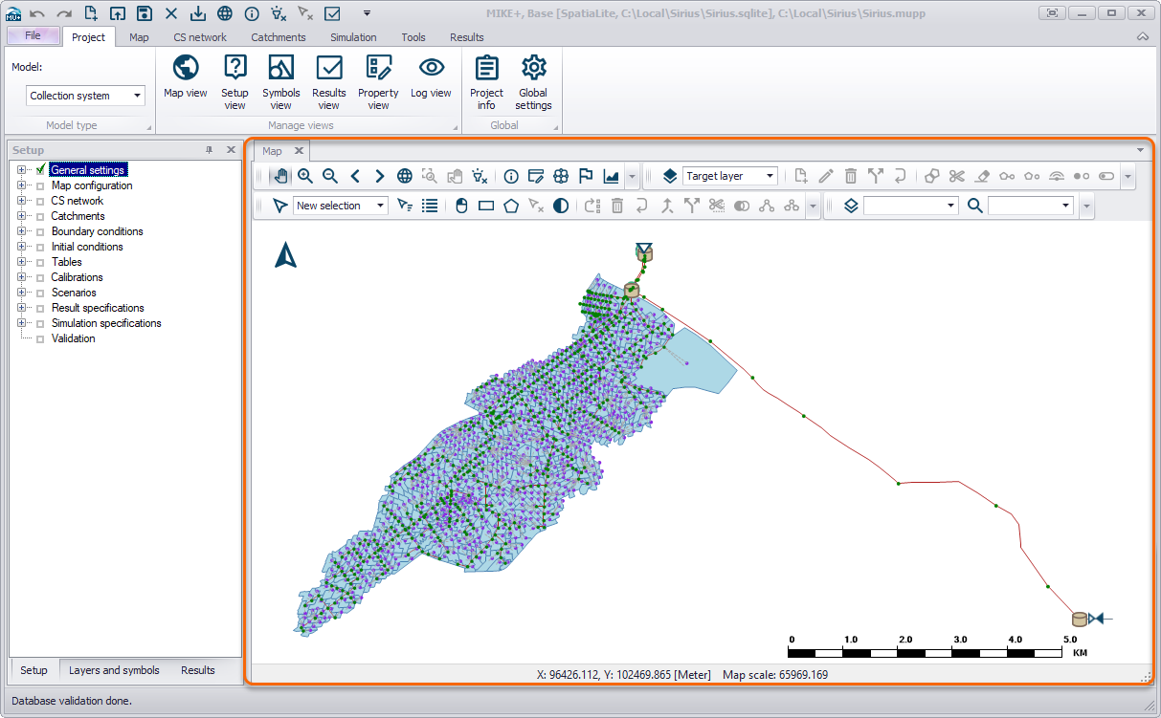Switch to Layers and symbols panel tab

pyautogui.click(x=114, y=670)
